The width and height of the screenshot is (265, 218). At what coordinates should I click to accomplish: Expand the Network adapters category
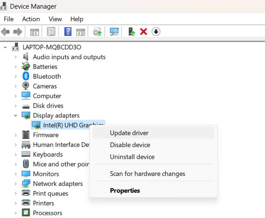tap(16, 184)
